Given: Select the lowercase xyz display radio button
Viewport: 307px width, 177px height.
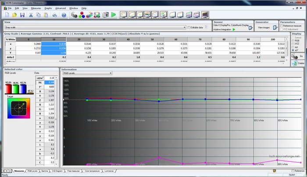Looking at the screenshot, I should tap(293, 47).
